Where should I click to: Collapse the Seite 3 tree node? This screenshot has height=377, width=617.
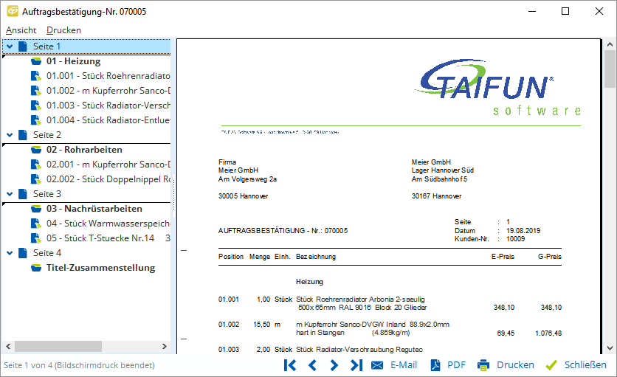[9, 194]
